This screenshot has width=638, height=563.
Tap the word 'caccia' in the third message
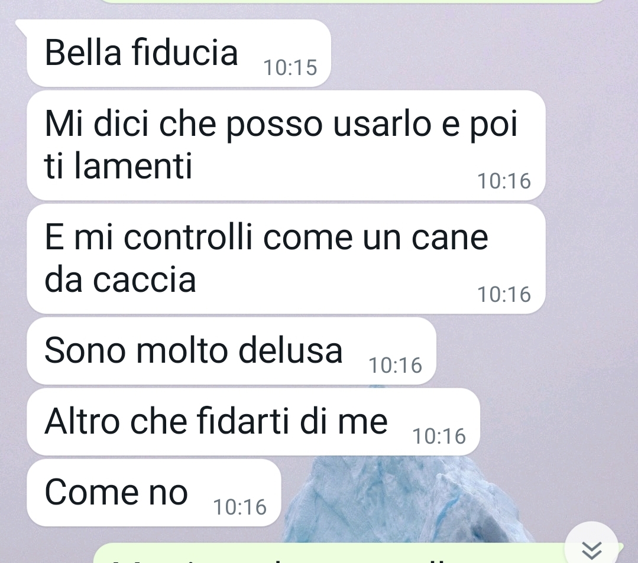click(x=144, y=280)
